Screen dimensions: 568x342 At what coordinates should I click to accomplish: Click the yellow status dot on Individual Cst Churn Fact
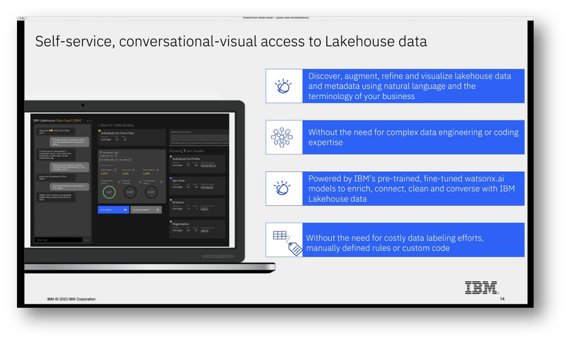[99, 131]
